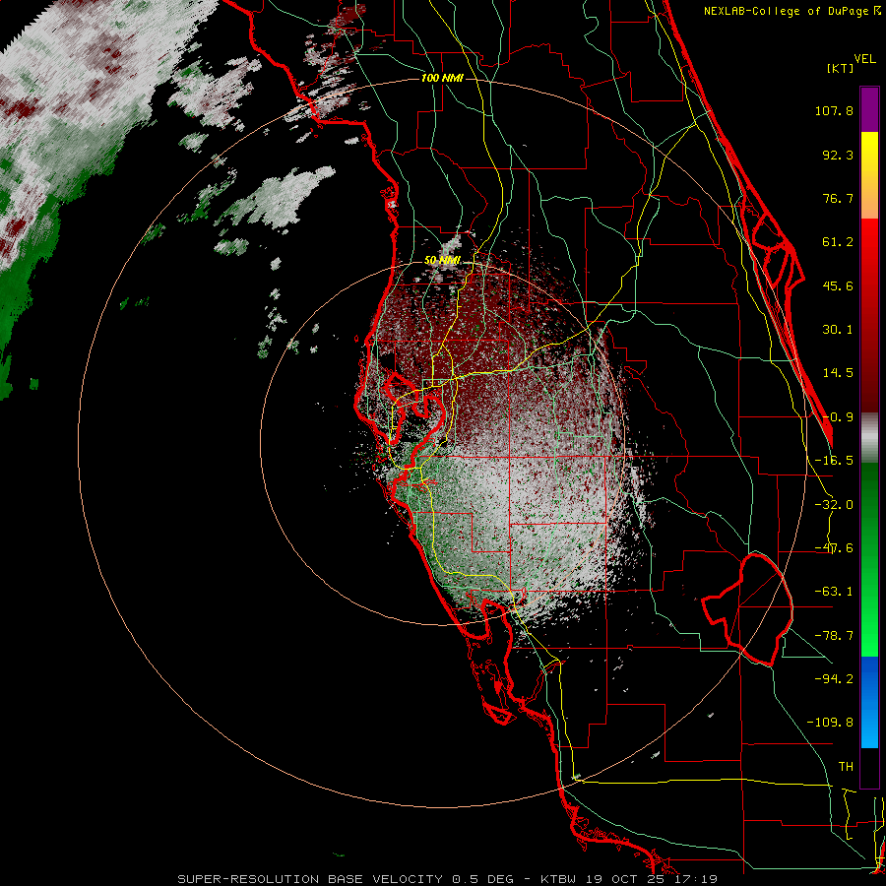This screenshot has width=886, height=886.
Task: Click the [KT] units label
Action: pyautogui.click(x=840, y=68)
